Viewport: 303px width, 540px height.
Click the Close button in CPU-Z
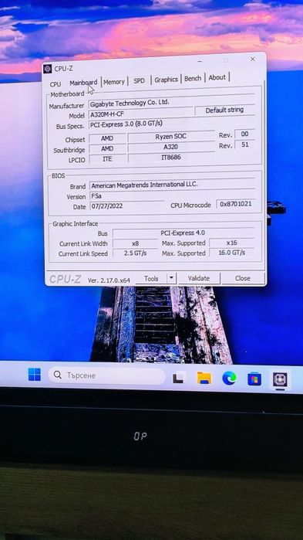(243, 278)
